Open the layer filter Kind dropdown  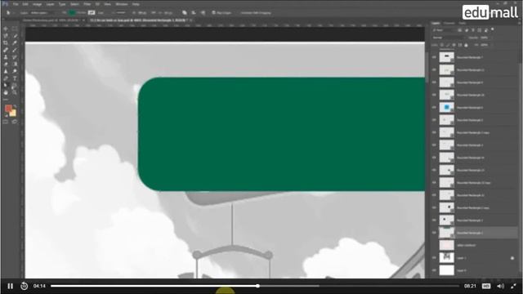click(x=444, y=30)
